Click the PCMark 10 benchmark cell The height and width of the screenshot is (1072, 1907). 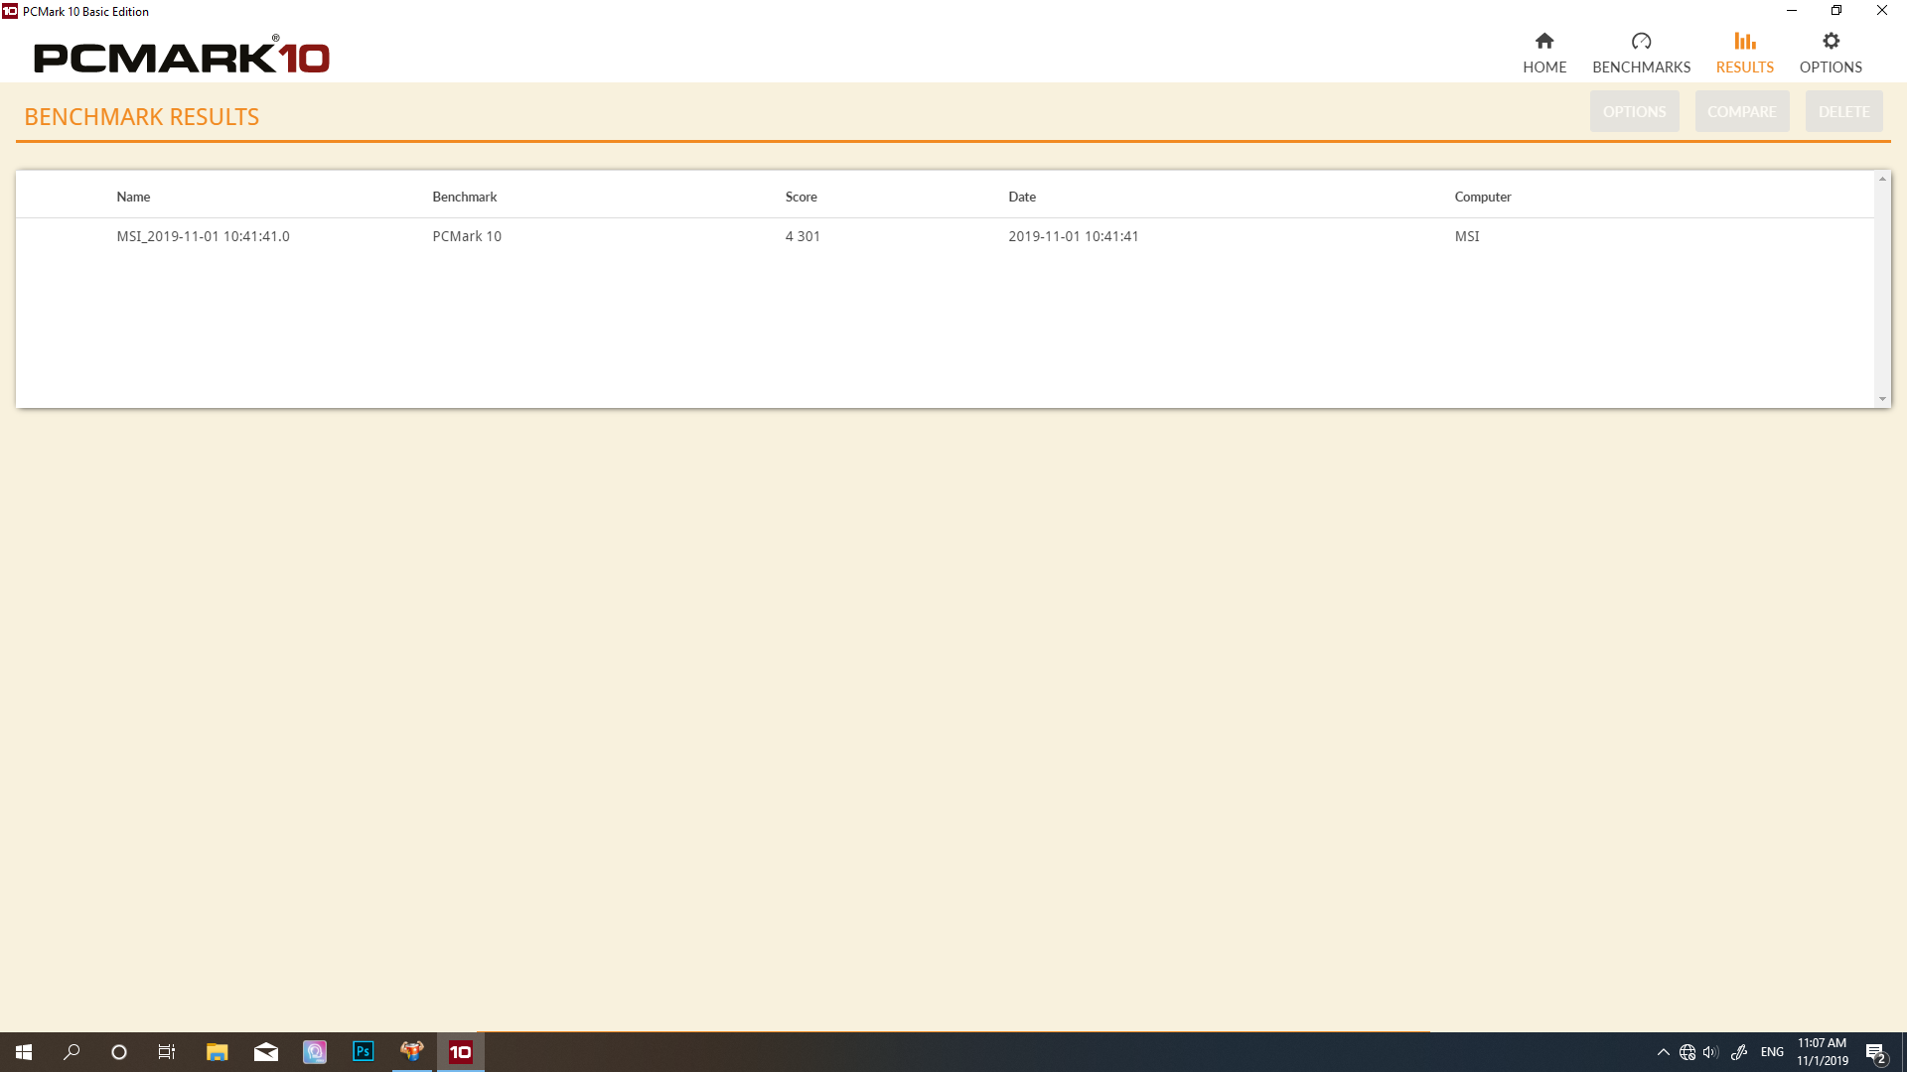click(x=467, y=236)
